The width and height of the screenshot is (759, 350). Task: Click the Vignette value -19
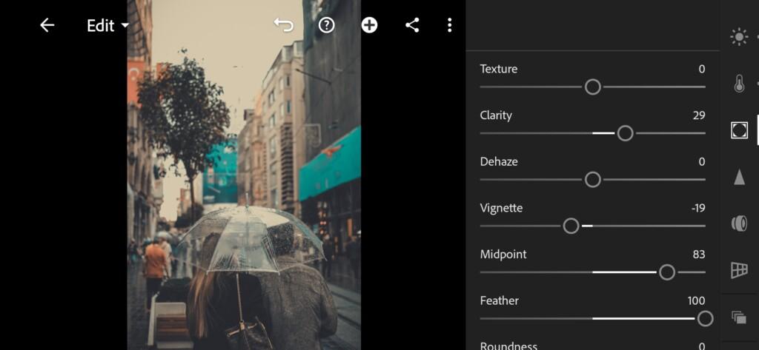click(x=698, y=209)
